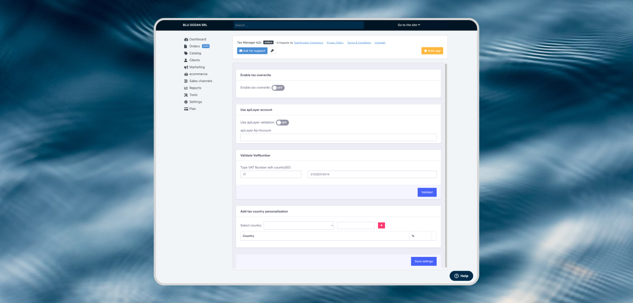Open Sales channels menu item
This screenshot has height=303, width=633.
[x=201, y=81]
